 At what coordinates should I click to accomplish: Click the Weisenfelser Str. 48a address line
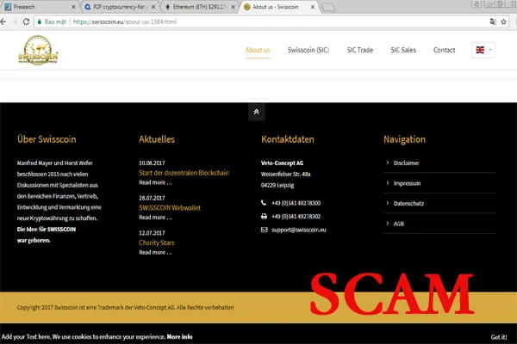click(285, 174)
